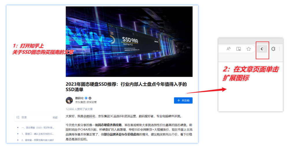Image resolution: width=296 pixels, height=148 pixels.
Task: Click 12,666 人赞同了该文章 text
Action: (x=79, y=109)
